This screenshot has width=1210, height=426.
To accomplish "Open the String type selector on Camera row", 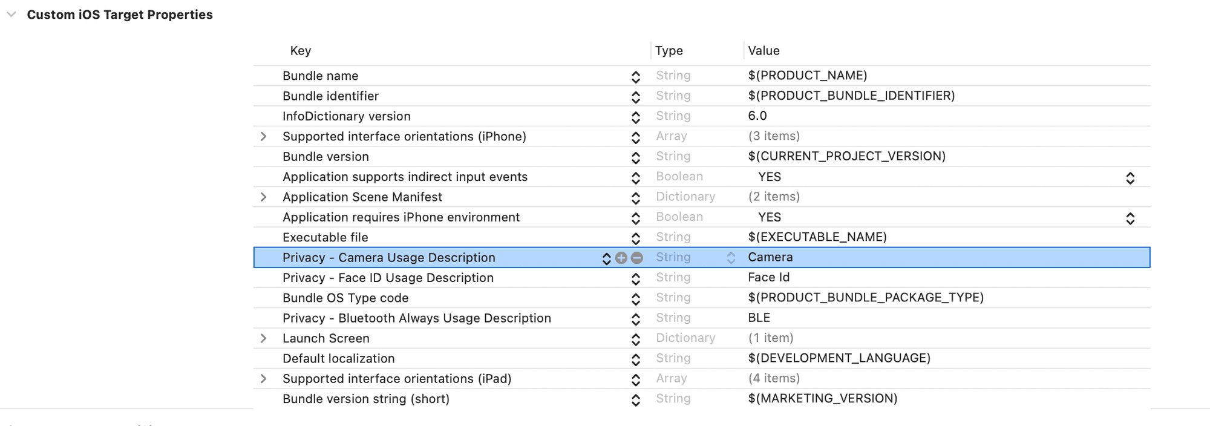I will [x=731, y=258].
